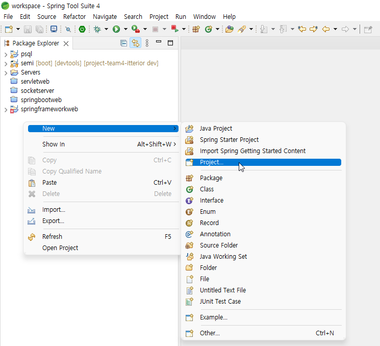Click the New wizard toolbar icon
380x346 pixels.
[x=9, y=29]
